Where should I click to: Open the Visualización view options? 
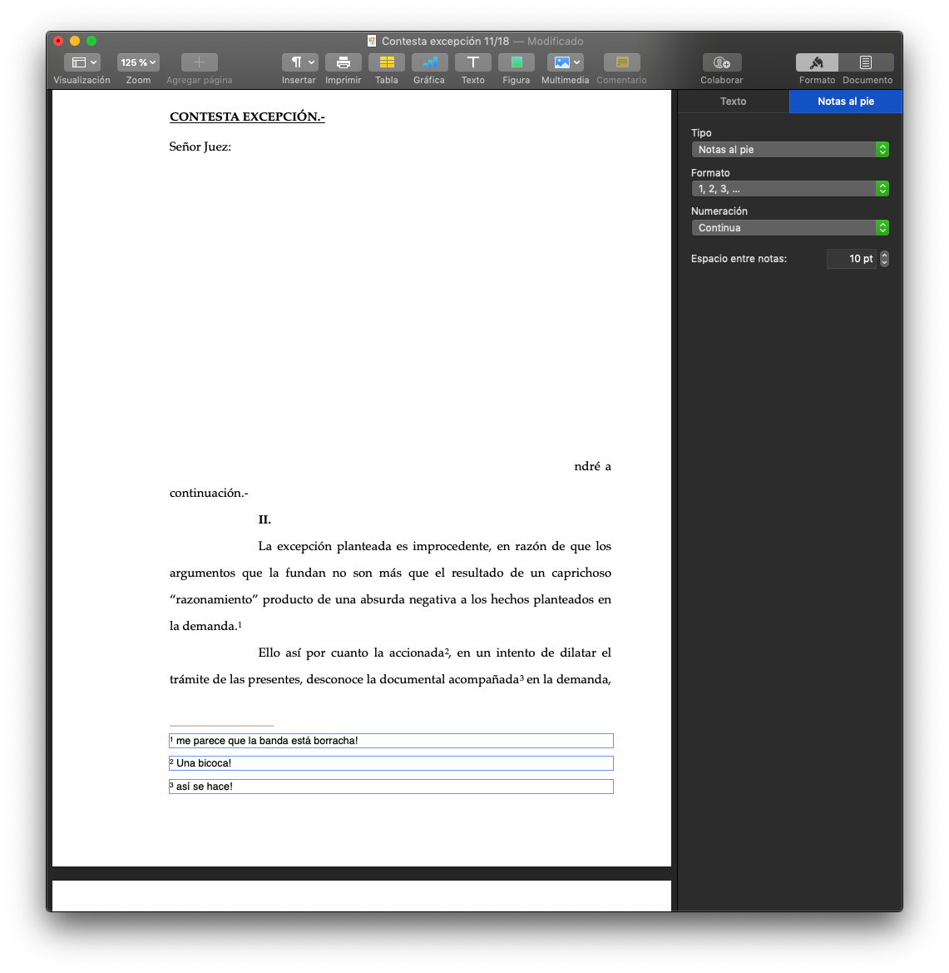[x=82, y=62]
